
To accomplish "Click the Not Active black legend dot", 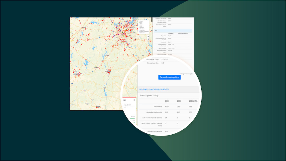I will pos(139,33).
